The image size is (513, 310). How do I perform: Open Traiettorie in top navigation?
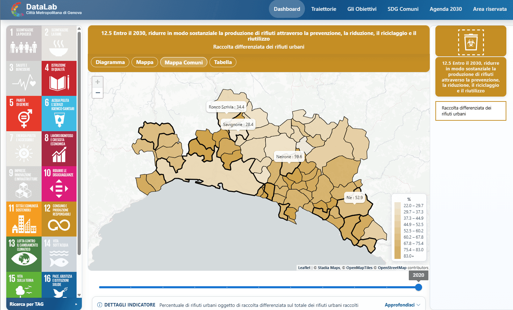[x=324, y=9]
